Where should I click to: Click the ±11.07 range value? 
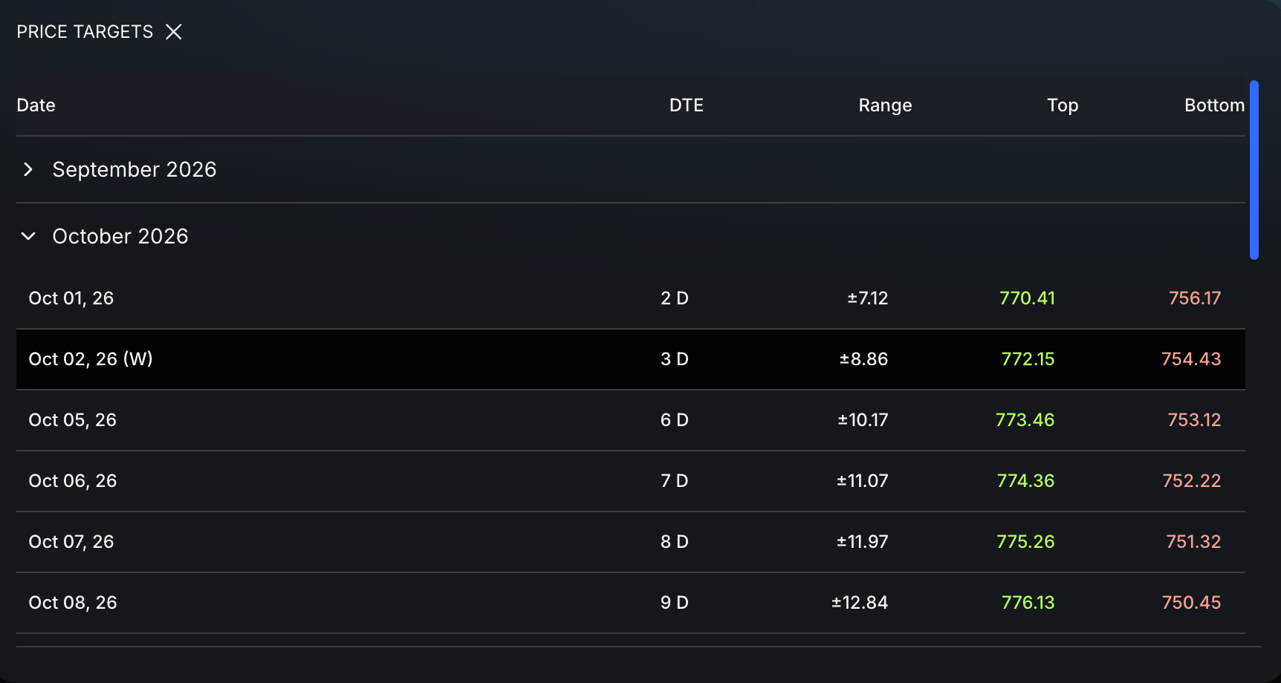tap(862, 481)
